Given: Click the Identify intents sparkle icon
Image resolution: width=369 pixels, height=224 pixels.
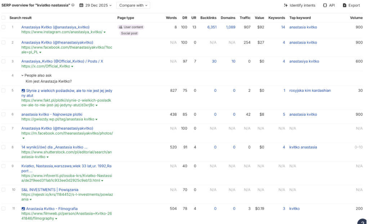Looking at the screenshot, I should coord(286,5).
